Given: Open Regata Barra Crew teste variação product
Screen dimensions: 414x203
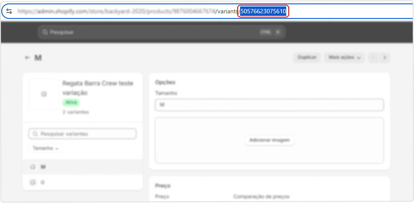Looking at the screenshot, I should [x=98, y=88].
